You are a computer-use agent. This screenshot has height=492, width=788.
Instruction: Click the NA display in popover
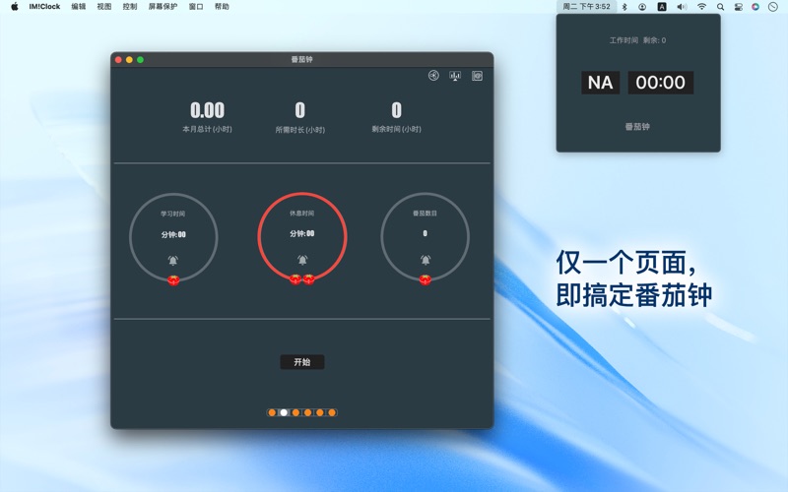[x=601, y=83]
